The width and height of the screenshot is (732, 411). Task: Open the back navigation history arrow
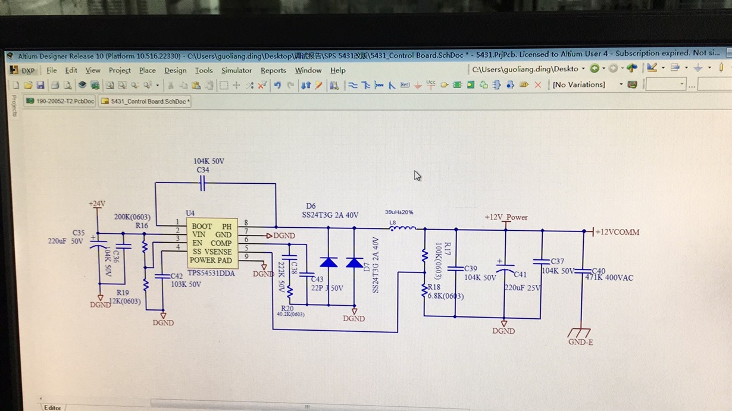click(603, 69)
